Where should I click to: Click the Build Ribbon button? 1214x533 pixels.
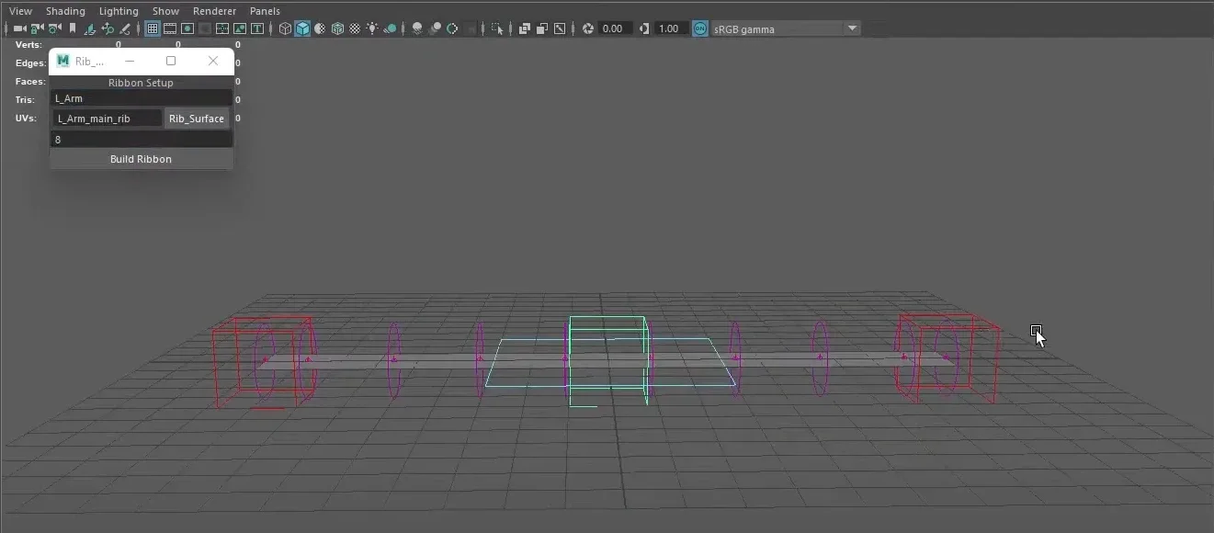(x=141, y=159)
